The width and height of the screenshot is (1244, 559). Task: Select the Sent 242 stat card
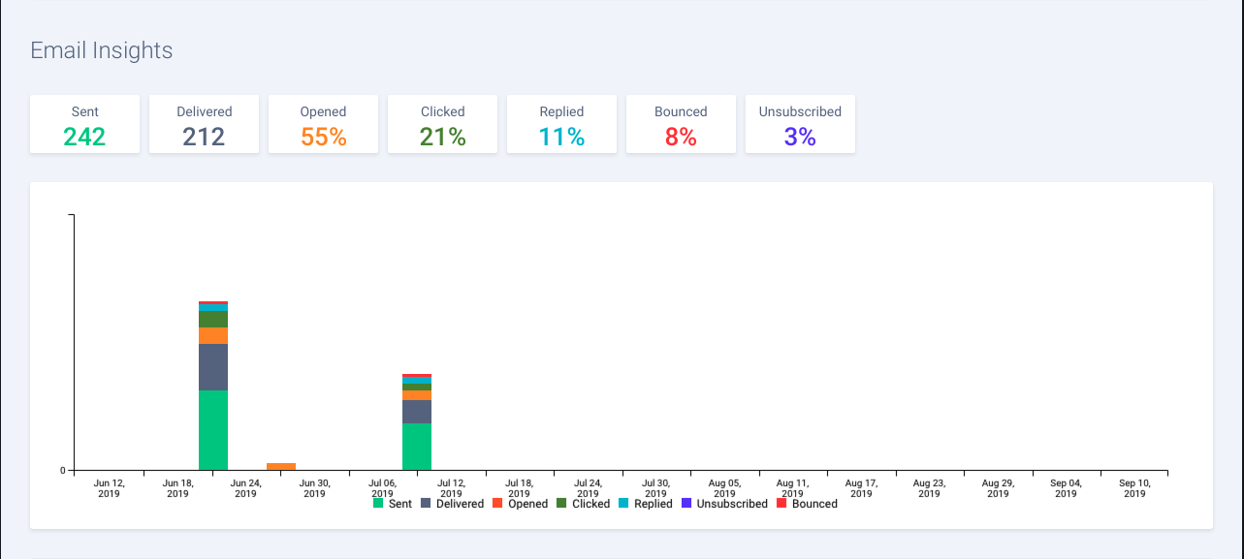click(x=84, y=124)
